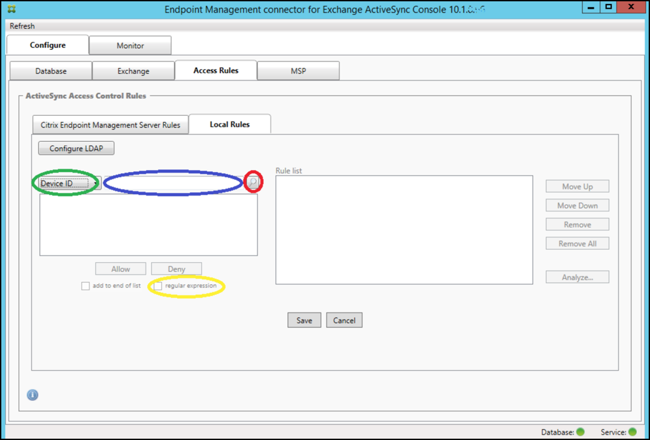
Task: Select the Local Rules tab
Action: coord(230,124)
